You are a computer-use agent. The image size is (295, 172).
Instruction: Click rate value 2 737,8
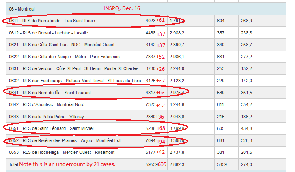[177, 152]
